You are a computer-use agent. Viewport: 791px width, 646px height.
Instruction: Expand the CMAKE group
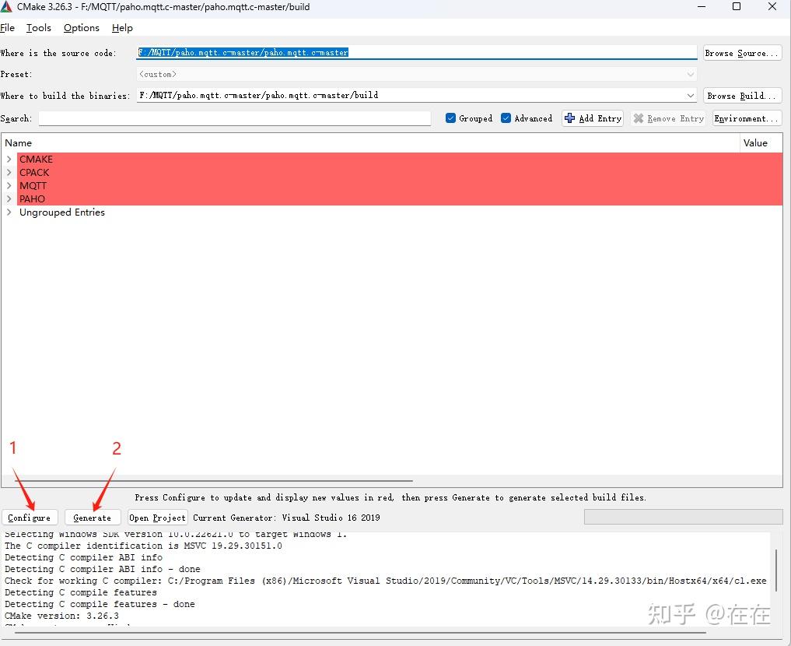(9, 159)
